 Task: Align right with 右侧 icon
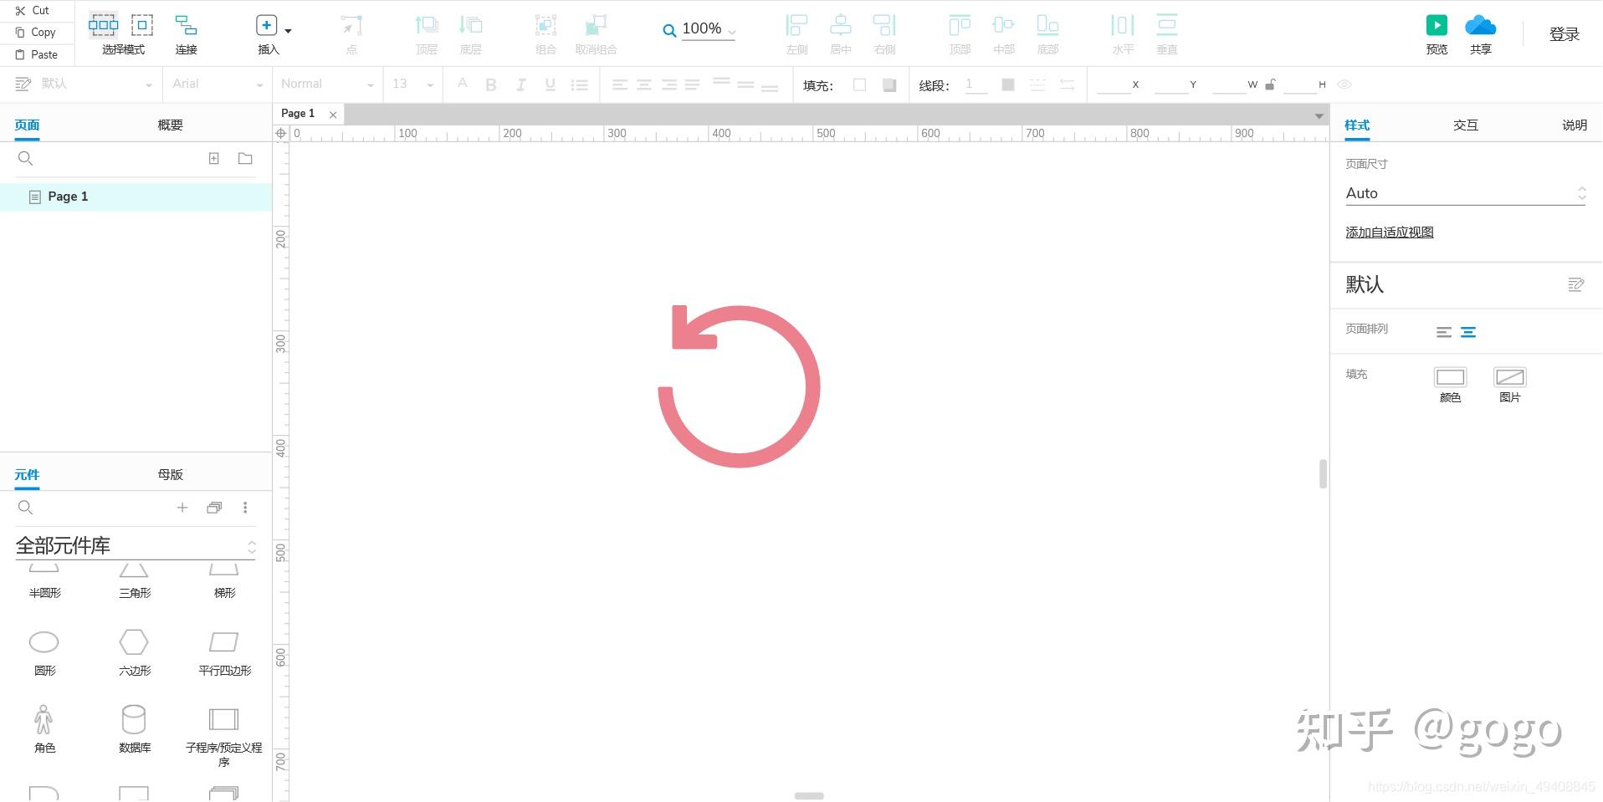pos(884,25)
